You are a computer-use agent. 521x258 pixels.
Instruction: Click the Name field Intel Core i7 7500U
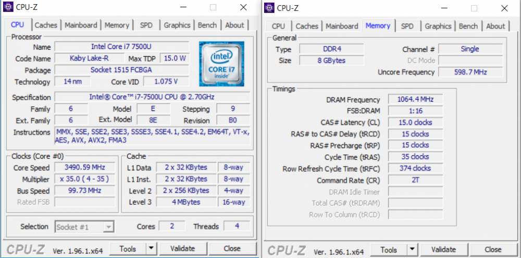tap(122, 46)
